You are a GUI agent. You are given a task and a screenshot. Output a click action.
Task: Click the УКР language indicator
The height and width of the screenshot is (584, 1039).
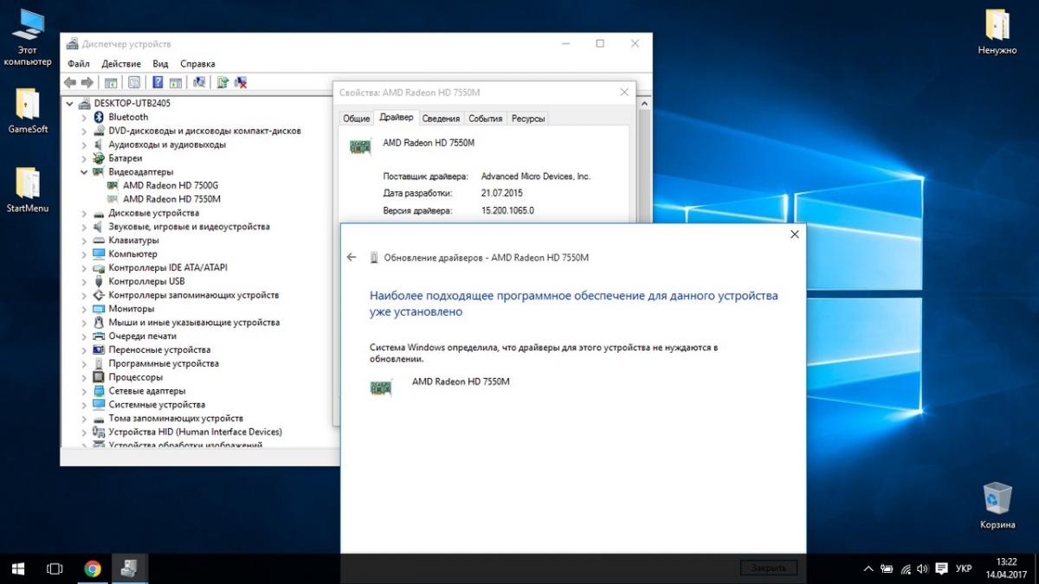click(x=964, y=568)
